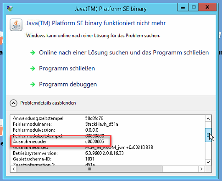This screenshot has height=181, width=222.
Task: Click the vertical scrollbar thumb
Action: pyautogui.click(x=208, y=135)
